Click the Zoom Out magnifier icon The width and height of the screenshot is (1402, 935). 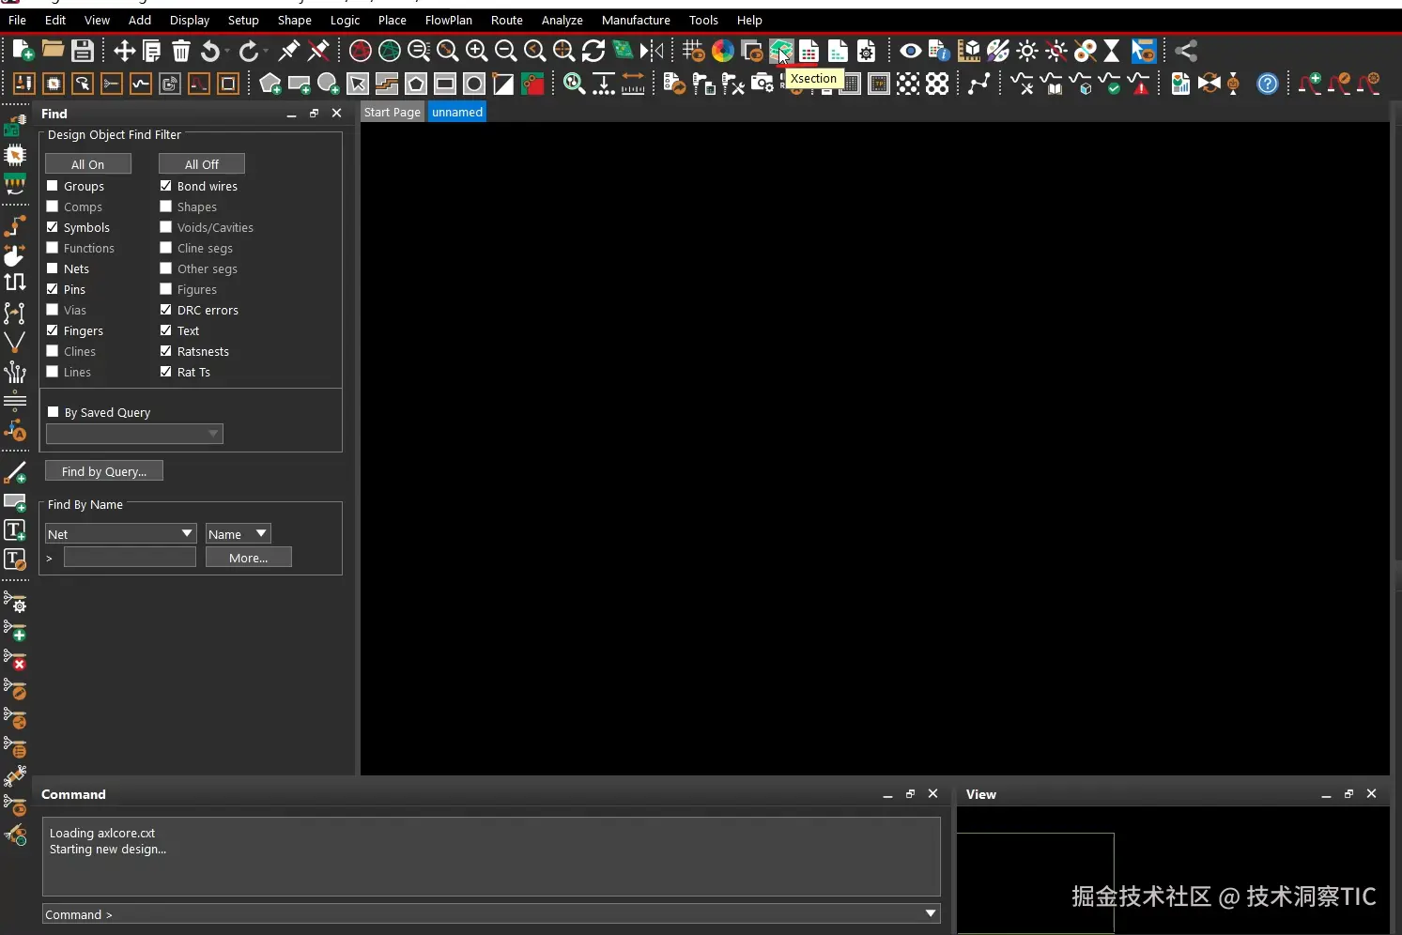[506, 51]
